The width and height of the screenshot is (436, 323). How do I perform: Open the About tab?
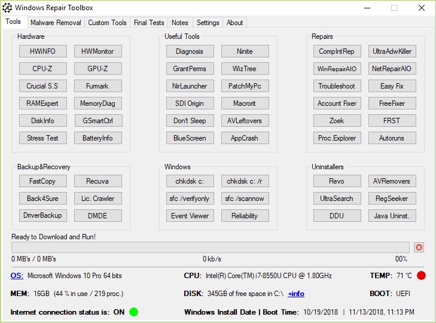click(x=234, y=23)
